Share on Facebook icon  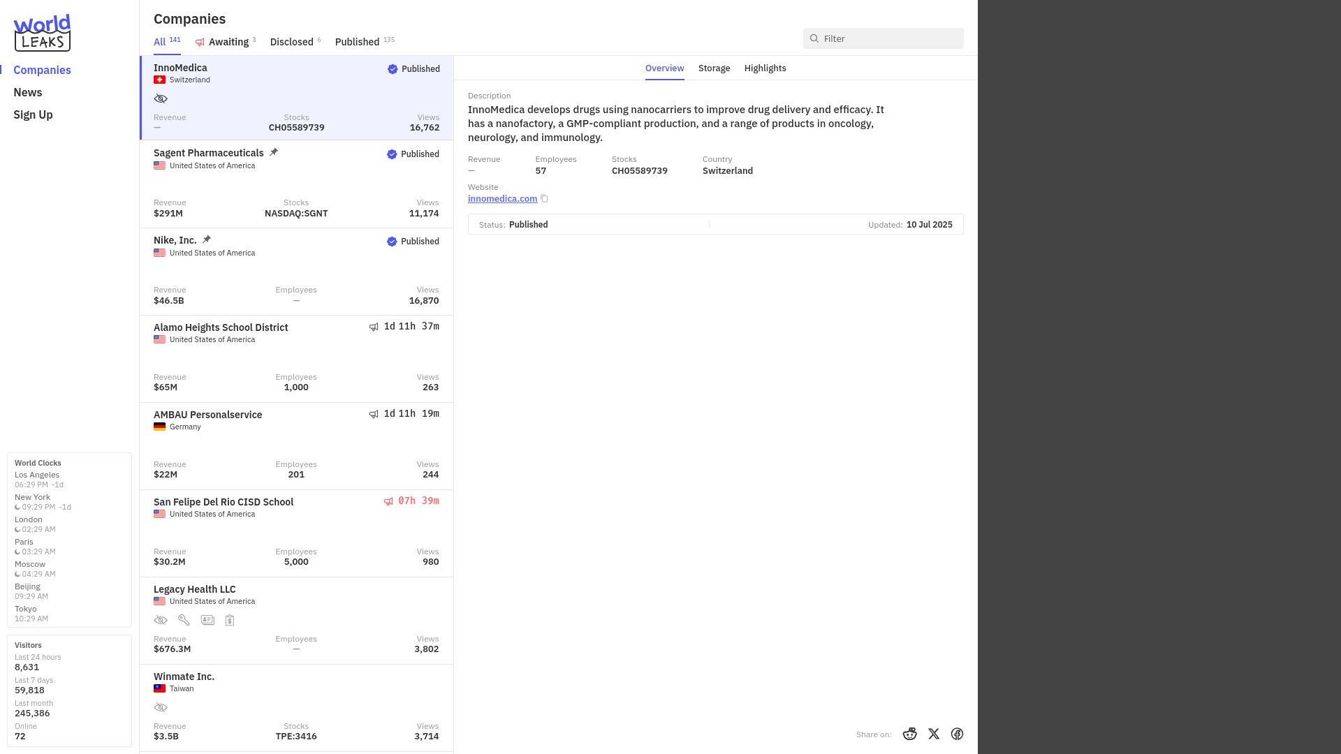tap(957, 734)
